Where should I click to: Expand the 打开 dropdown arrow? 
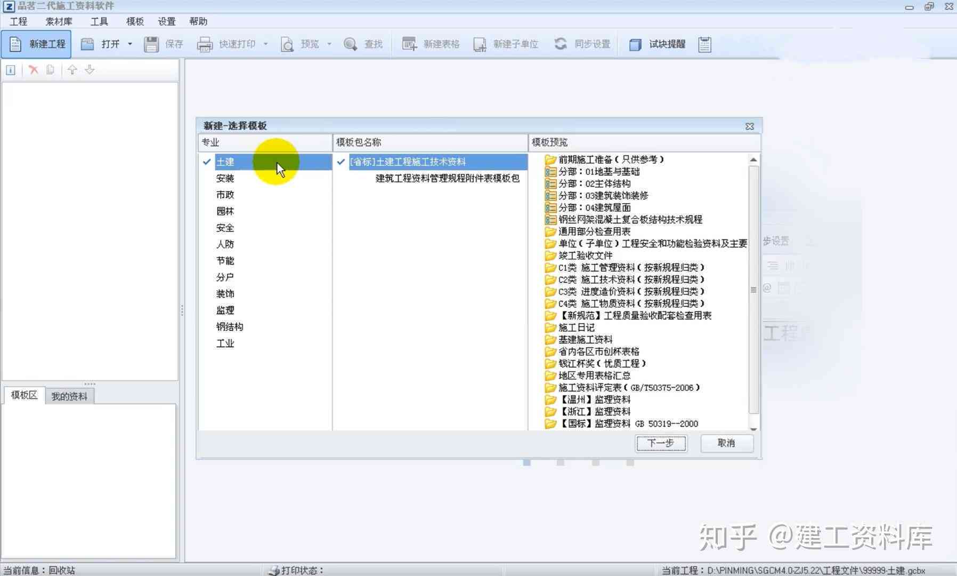[130, 44]
